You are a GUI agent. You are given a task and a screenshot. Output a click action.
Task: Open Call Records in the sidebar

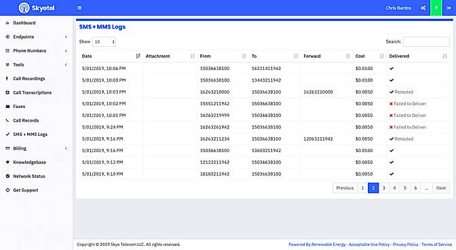coord(26,120)
